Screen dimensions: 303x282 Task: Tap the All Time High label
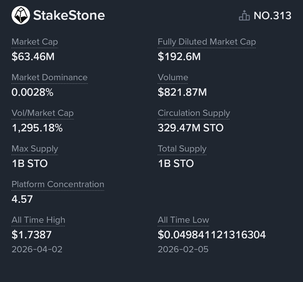tap(38, 220)
